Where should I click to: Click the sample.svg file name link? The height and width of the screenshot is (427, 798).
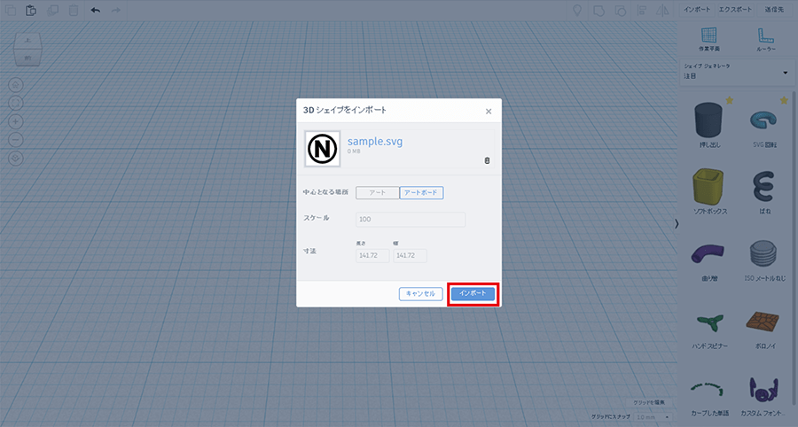click(375, 142)
